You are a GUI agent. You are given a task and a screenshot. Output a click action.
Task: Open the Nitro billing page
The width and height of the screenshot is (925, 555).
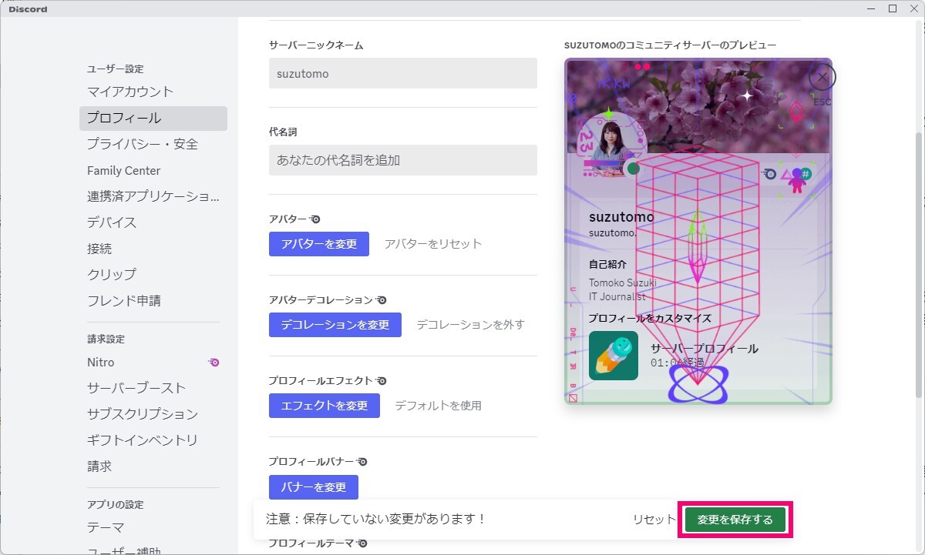153,362
